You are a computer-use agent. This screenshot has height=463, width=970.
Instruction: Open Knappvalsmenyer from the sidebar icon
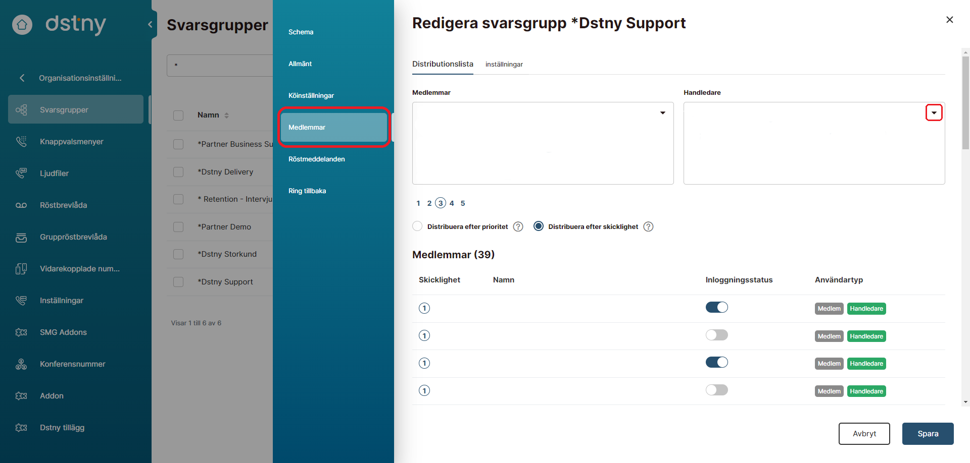coord(21,142)
